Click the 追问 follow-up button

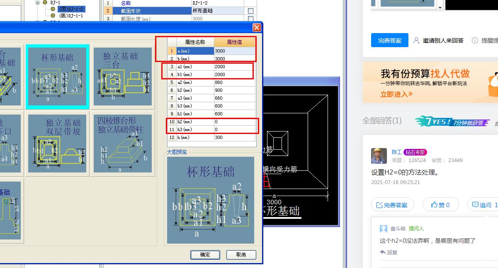[x=483, y=205]
